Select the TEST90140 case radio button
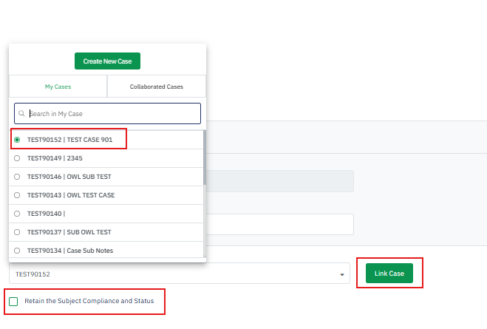 (x=17, y=214)
